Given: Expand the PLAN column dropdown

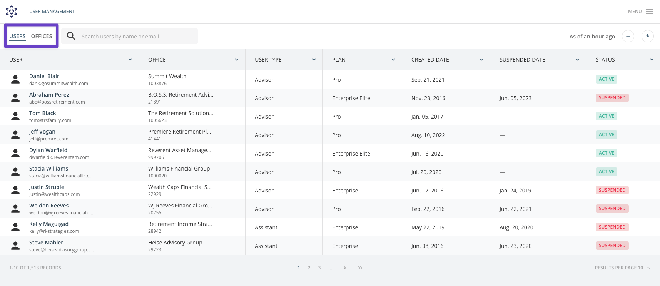Looking at the screenshot, I should (x=393, y=60).
